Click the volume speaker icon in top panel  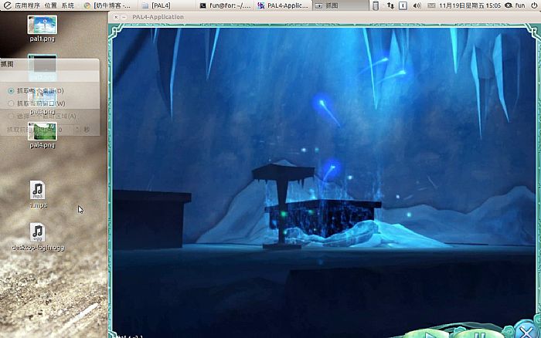[x=418, y=5]
